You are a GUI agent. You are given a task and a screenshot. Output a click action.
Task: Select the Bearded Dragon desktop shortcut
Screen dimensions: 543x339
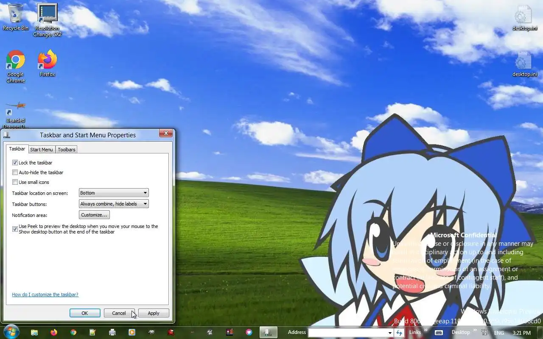16,114
